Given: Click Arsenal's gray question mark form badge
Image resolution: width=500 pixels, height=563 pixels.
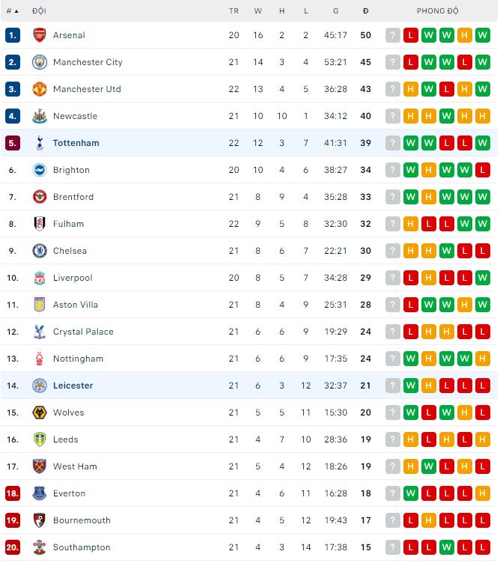Looking at the screenshot, I should [393, 35].
